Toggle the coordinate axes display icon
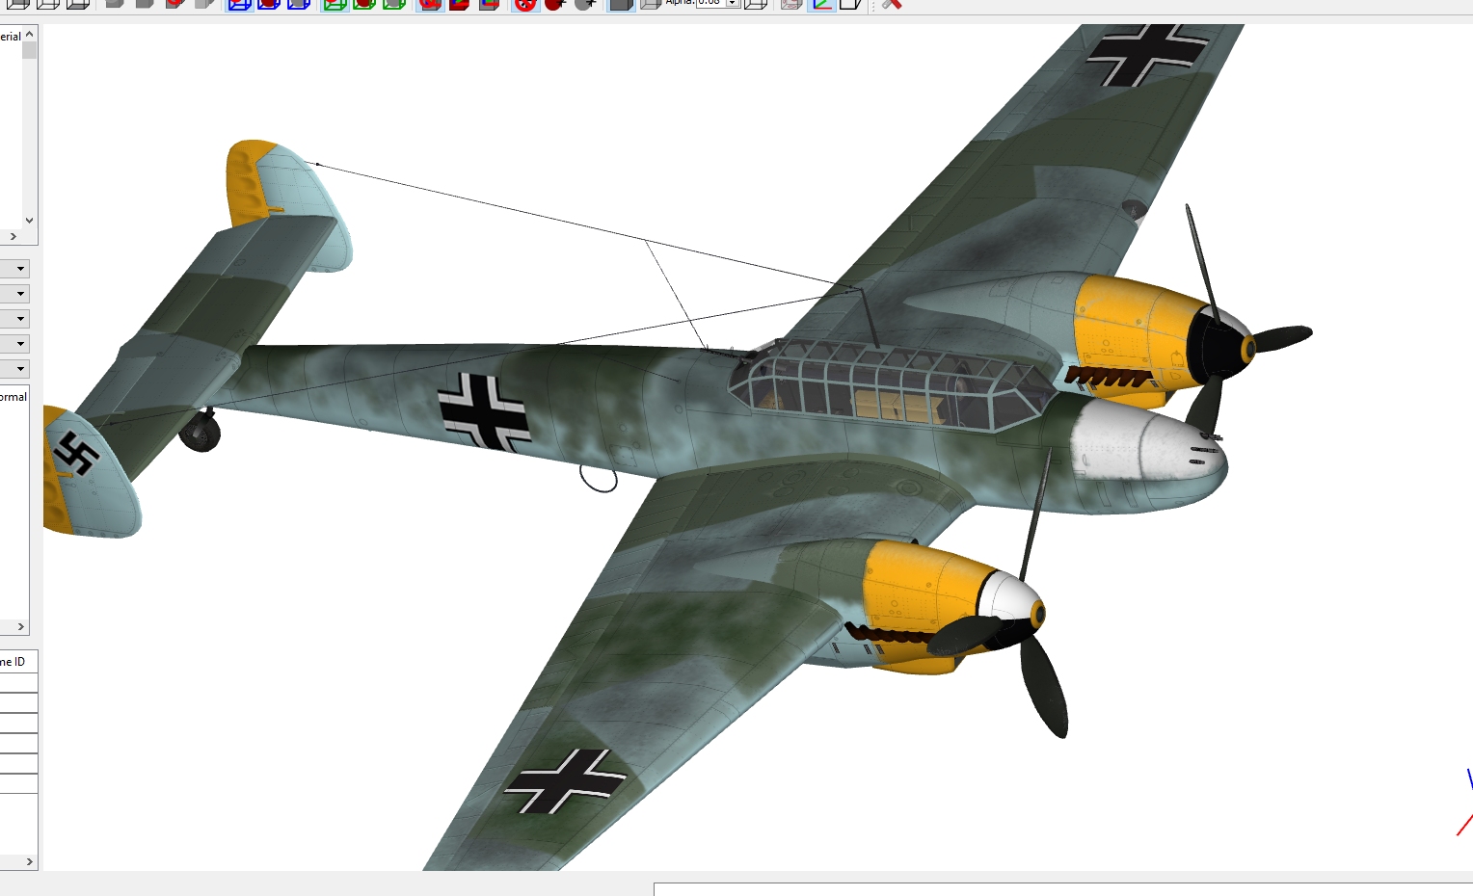 pos(821,4)
